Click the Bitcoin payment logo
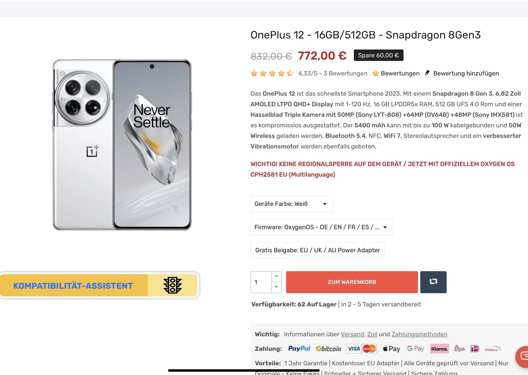This screenshot has width=528, height=375. pos(328,349)
